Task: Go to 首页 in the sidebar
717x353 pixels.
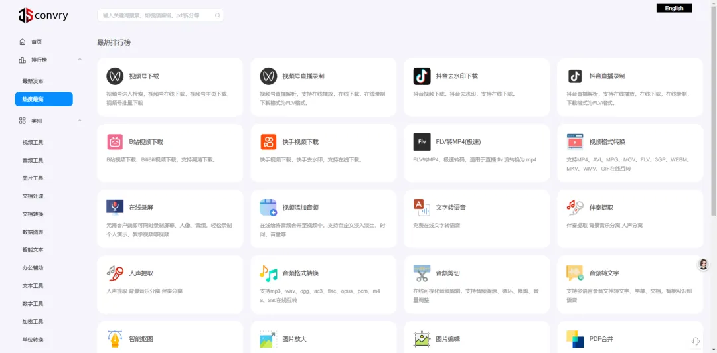Action: point(37,42)
